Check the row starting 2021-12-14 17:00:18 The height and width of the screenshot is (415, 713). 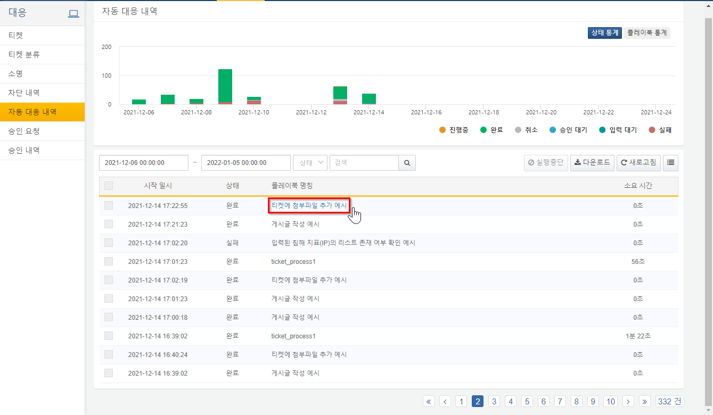click(109, 317)
